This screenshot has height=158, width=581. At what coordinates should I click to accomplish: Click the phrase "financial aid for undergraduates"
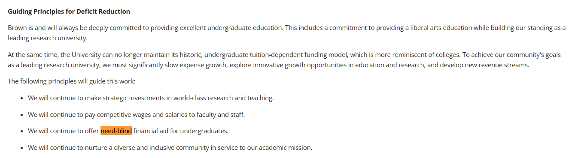click(x=181, y=131)
